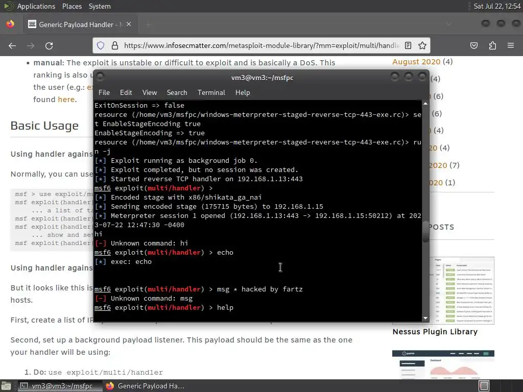
Task: Open the 'here' link in webpage
Action: pos(66,100)
